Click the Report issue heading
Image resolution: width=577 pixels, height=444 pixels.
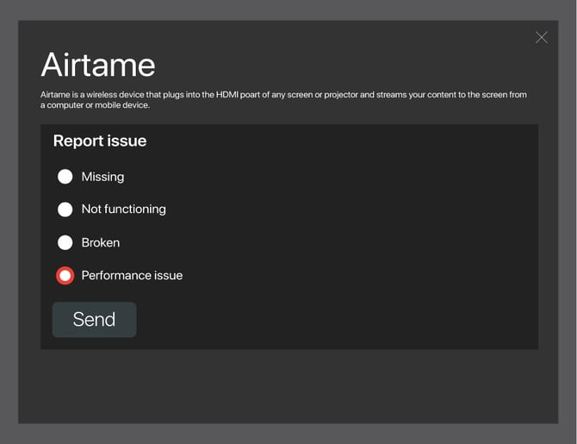[x=100, y=141]
